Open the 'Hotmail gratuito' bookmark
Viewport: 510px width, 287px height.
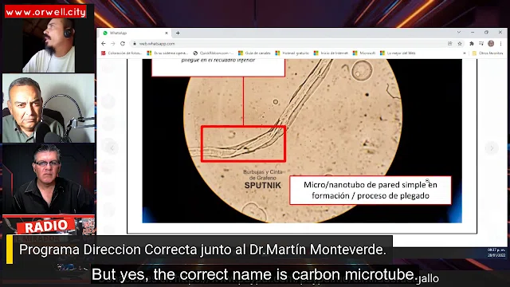(292, 53)
